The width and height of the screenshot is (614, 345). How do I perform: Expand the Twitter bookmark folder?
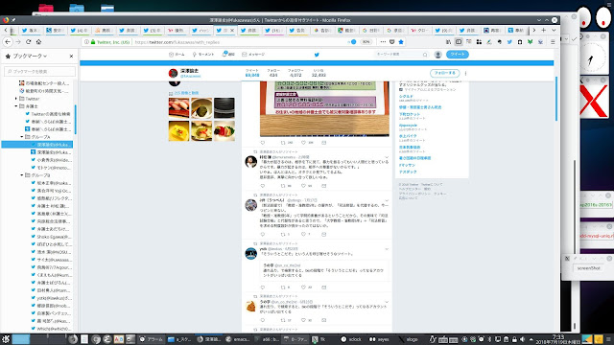pos(16,99)
